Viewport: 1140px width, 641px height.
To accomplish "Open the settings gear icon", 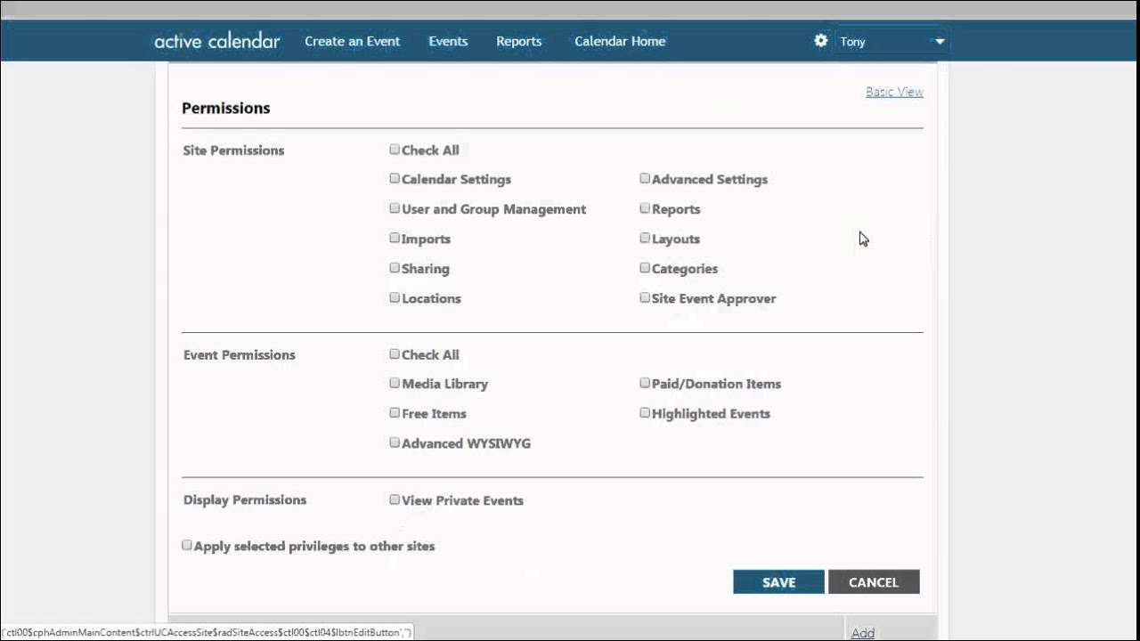I will tap(820, 41).
